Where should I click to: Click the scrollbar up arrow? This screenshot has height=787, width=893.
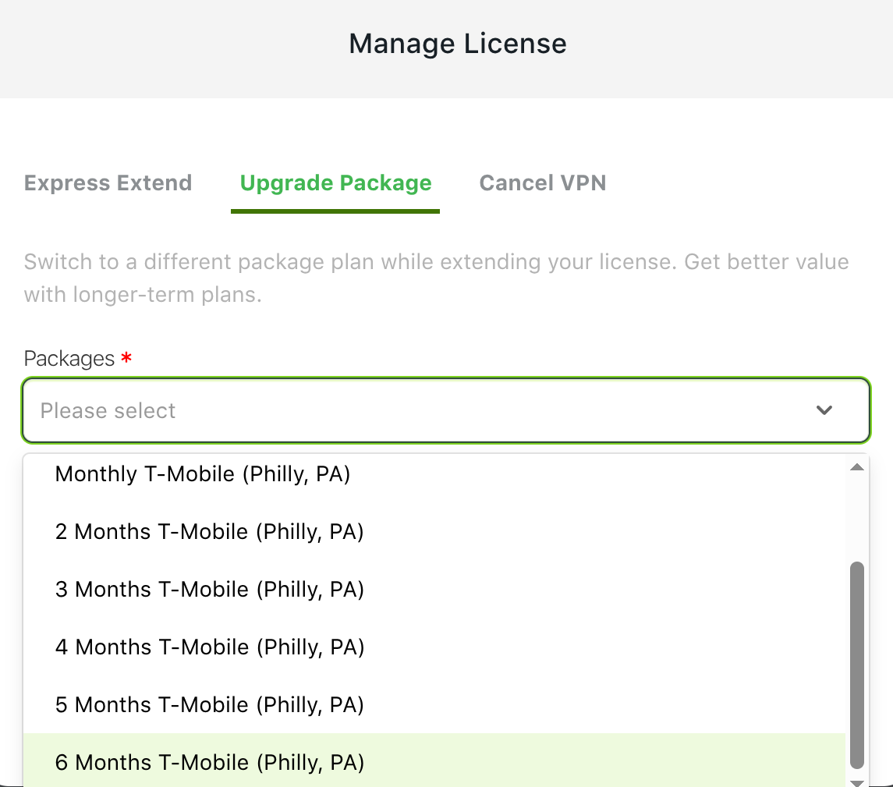click(856, 467)
